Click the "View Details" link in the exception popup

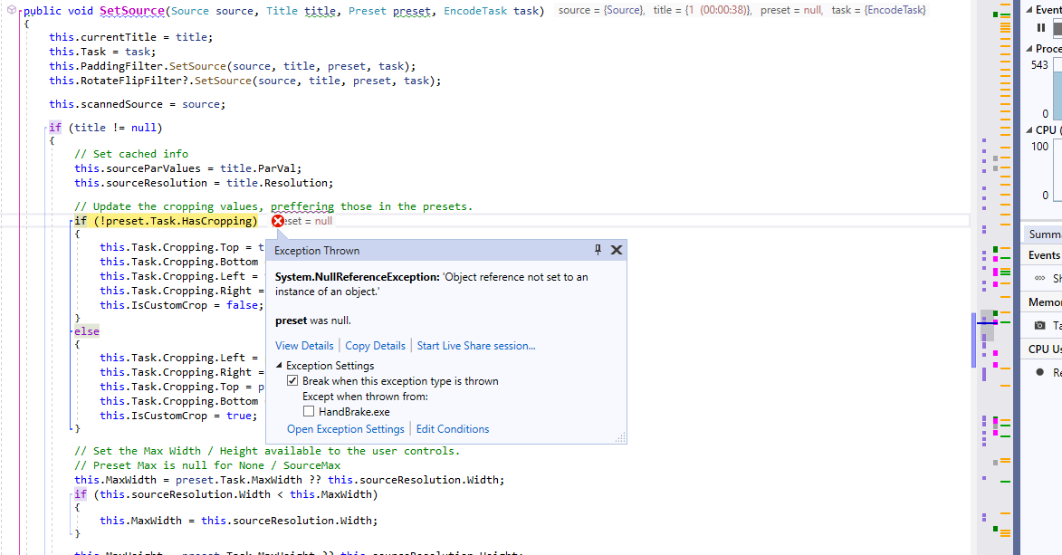pos(304,345)
